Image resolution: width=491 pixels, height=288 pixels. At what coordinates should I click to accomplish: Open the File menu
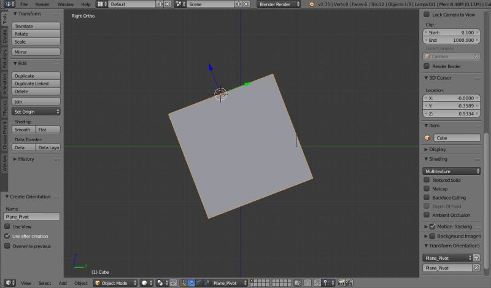(x=24, y=4)
